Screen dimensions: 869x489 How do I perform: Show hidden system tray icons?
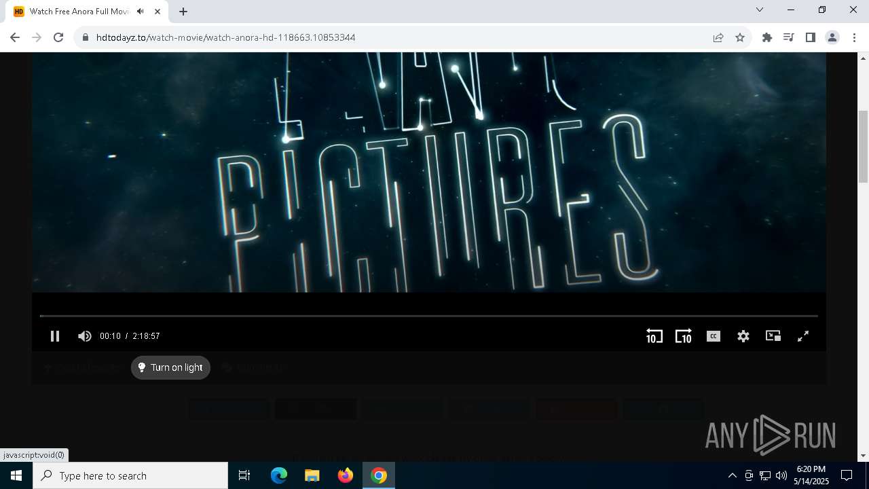[732, 475]
